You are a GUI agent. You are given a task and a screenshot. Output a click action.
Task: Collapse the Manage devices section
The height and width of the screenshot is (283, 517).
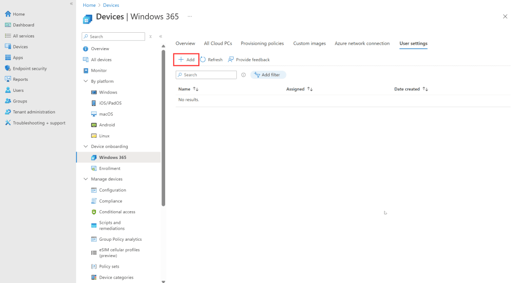85,179
